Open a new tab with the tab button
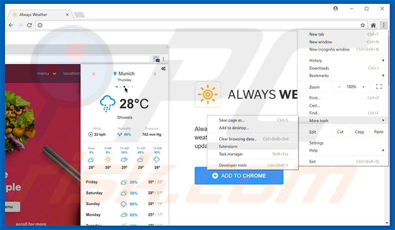 click(79, 15)
